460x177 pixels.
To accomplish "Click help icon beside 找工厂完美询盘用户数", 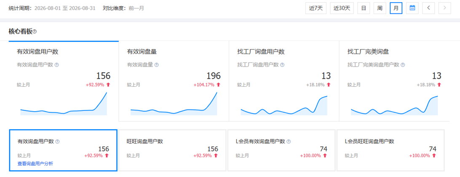I will (403, 65).
